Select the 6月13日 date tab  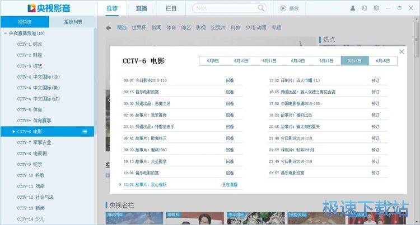326,61
